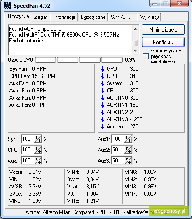Click the arrow icon next to GPU 35C
This screenshot has width=192, height=219.
point(103,69)
